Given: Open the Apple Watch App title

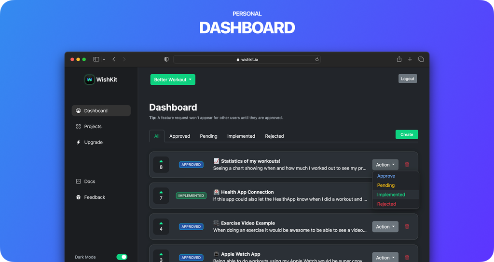Looking at the screenshot, I should coord(240,254).
